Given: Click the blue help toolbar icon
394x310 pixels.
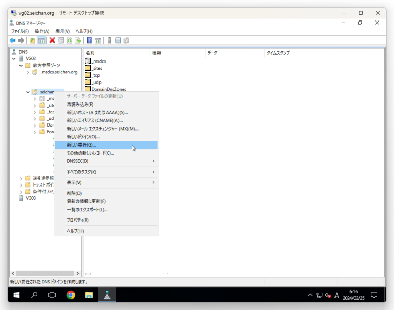Looking at the screenshot, I should 89,40.
